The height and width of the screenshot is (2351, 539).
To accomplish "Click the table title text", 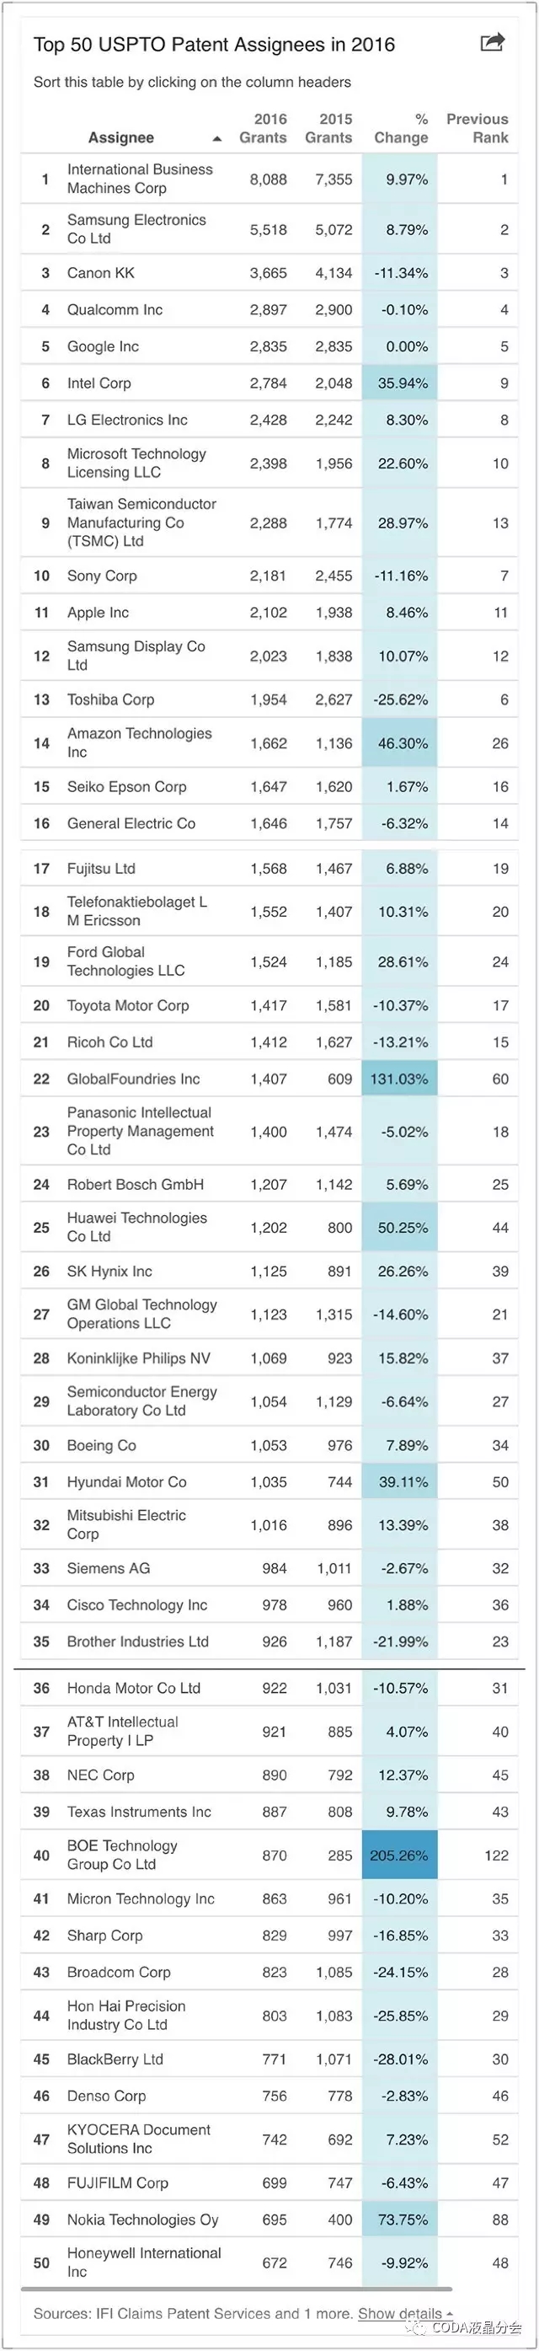I will [x=214, y=45].
